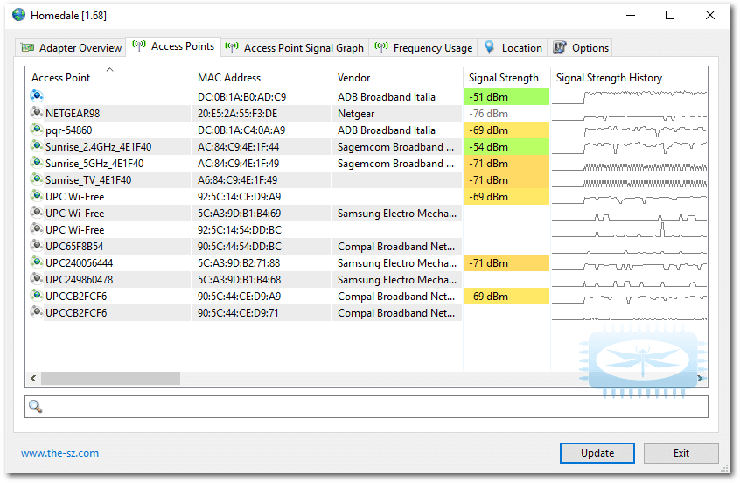Click the Sunrise_5GHz_4E1F40 network icon
The height and width of the screenshot is (483, 740).
click(x=37, y=163)
